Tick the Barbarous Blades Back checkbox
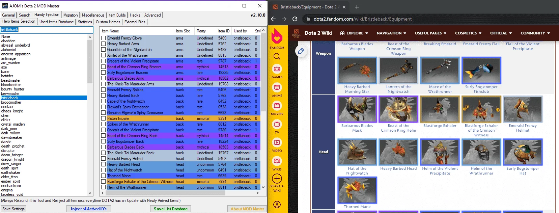Viewport: 559px width, 213px height. pyautogui.click(x=104, y=147)
